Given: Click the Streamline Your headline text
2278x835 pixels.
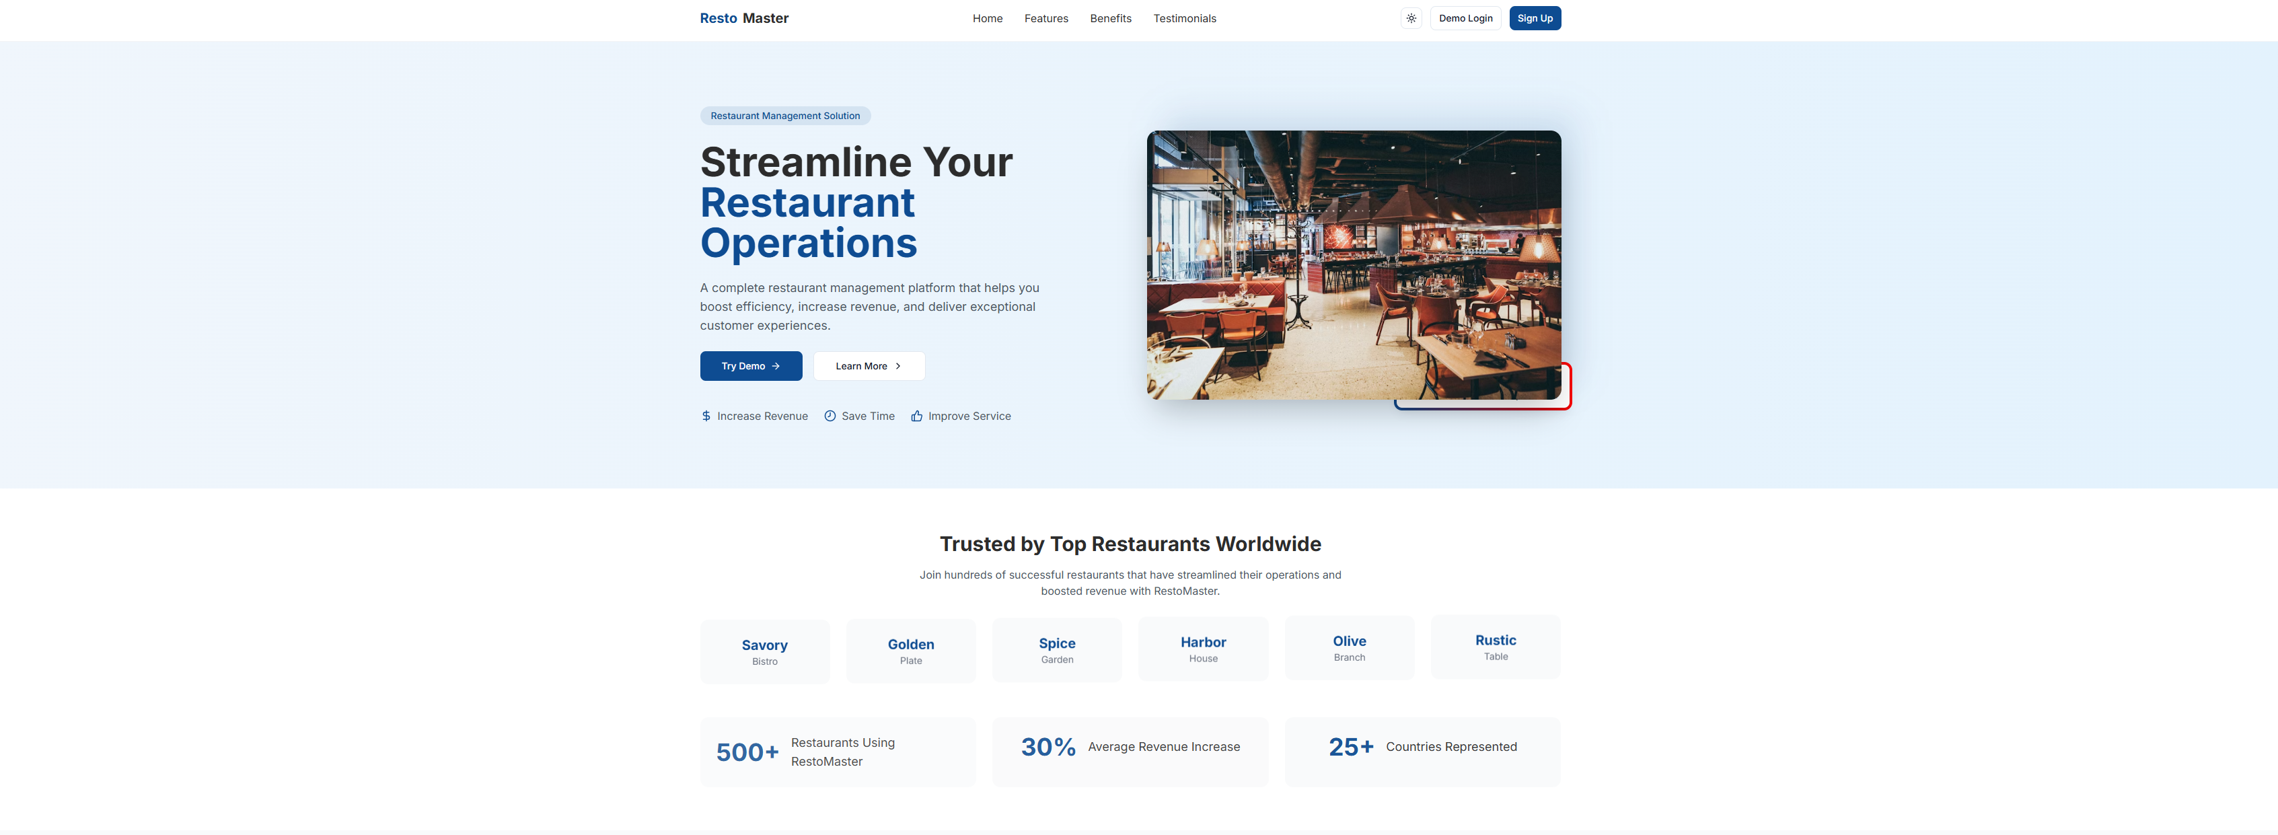Looking at the screenshot, I should 856,163.
